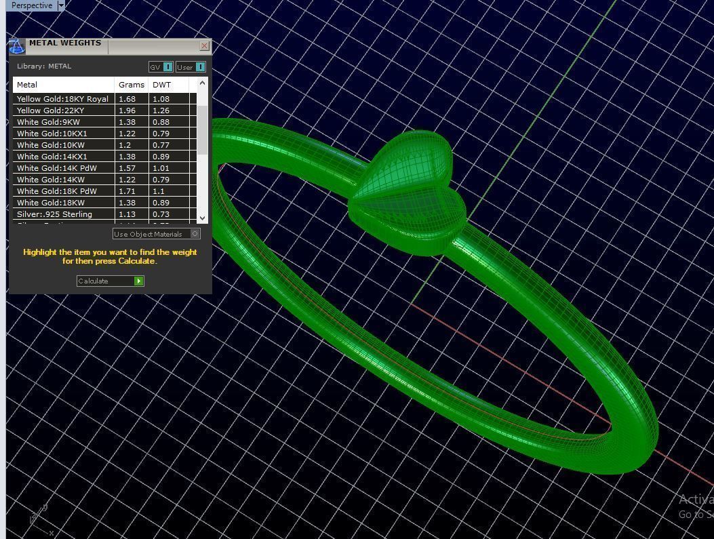This screenshot has width=714, height=539.
Task: Select the White Gold:18KW row
Action: tap(104, 203)
